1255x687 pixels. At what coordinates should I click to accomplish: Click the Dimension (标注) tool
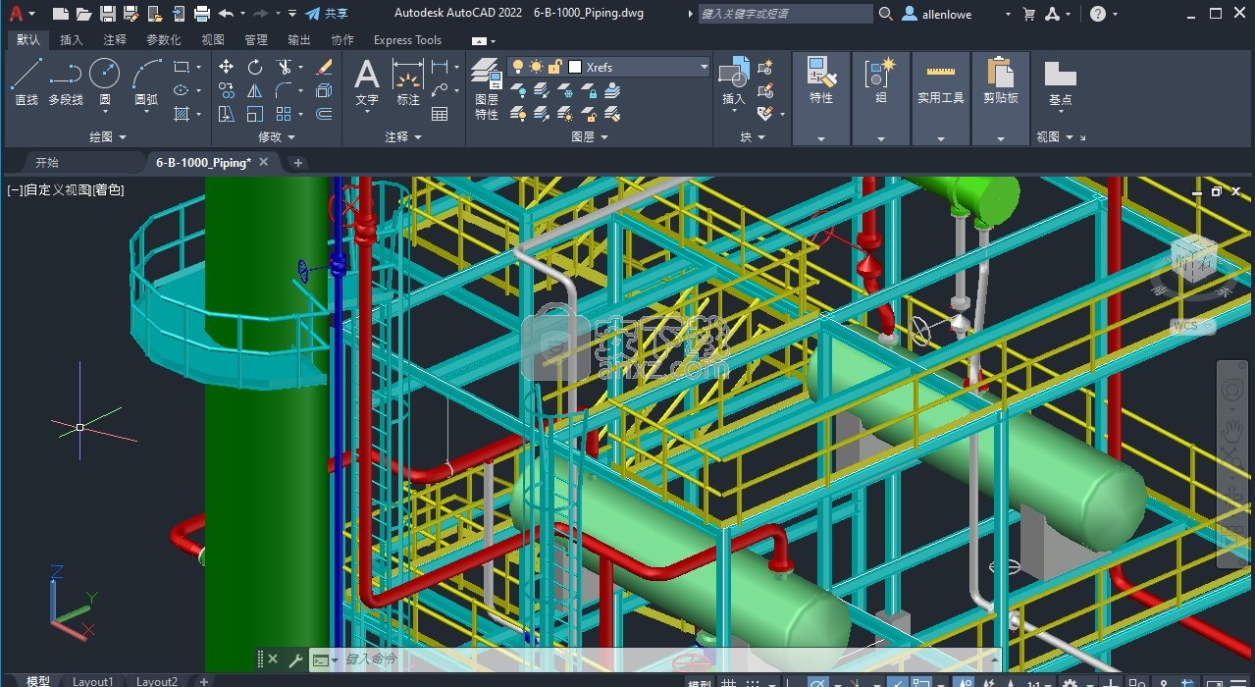[408, 82]
